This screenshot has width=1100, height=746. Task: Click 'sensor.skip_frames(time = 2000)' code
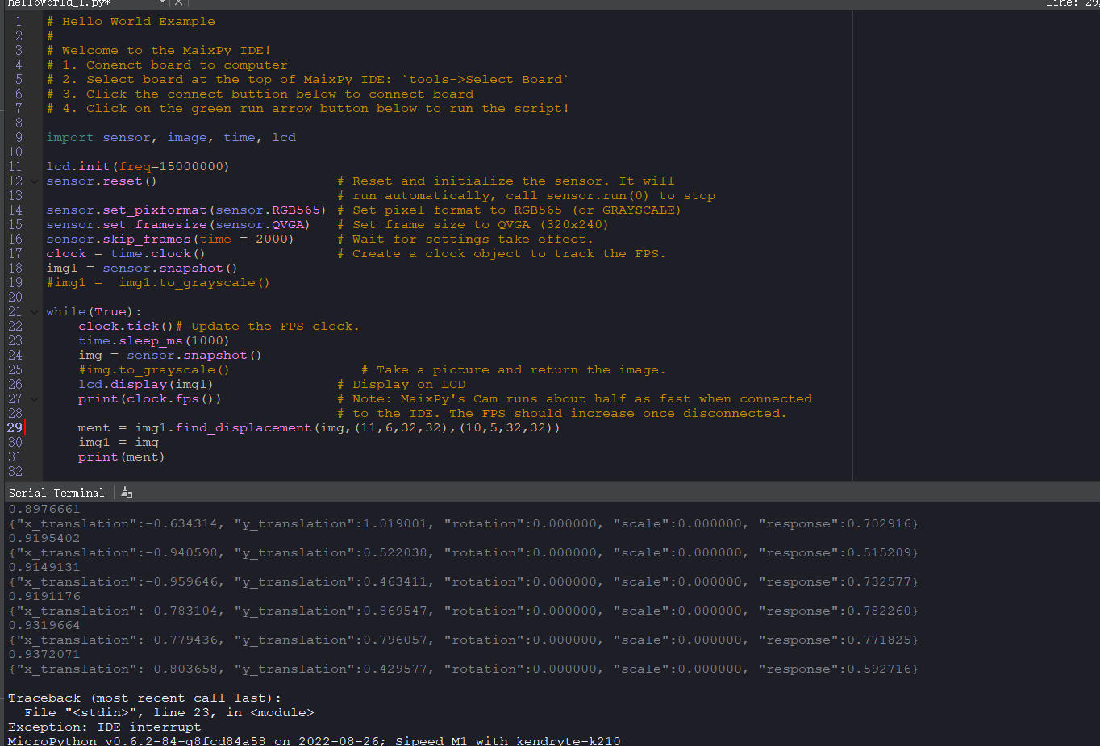(170, 240)
